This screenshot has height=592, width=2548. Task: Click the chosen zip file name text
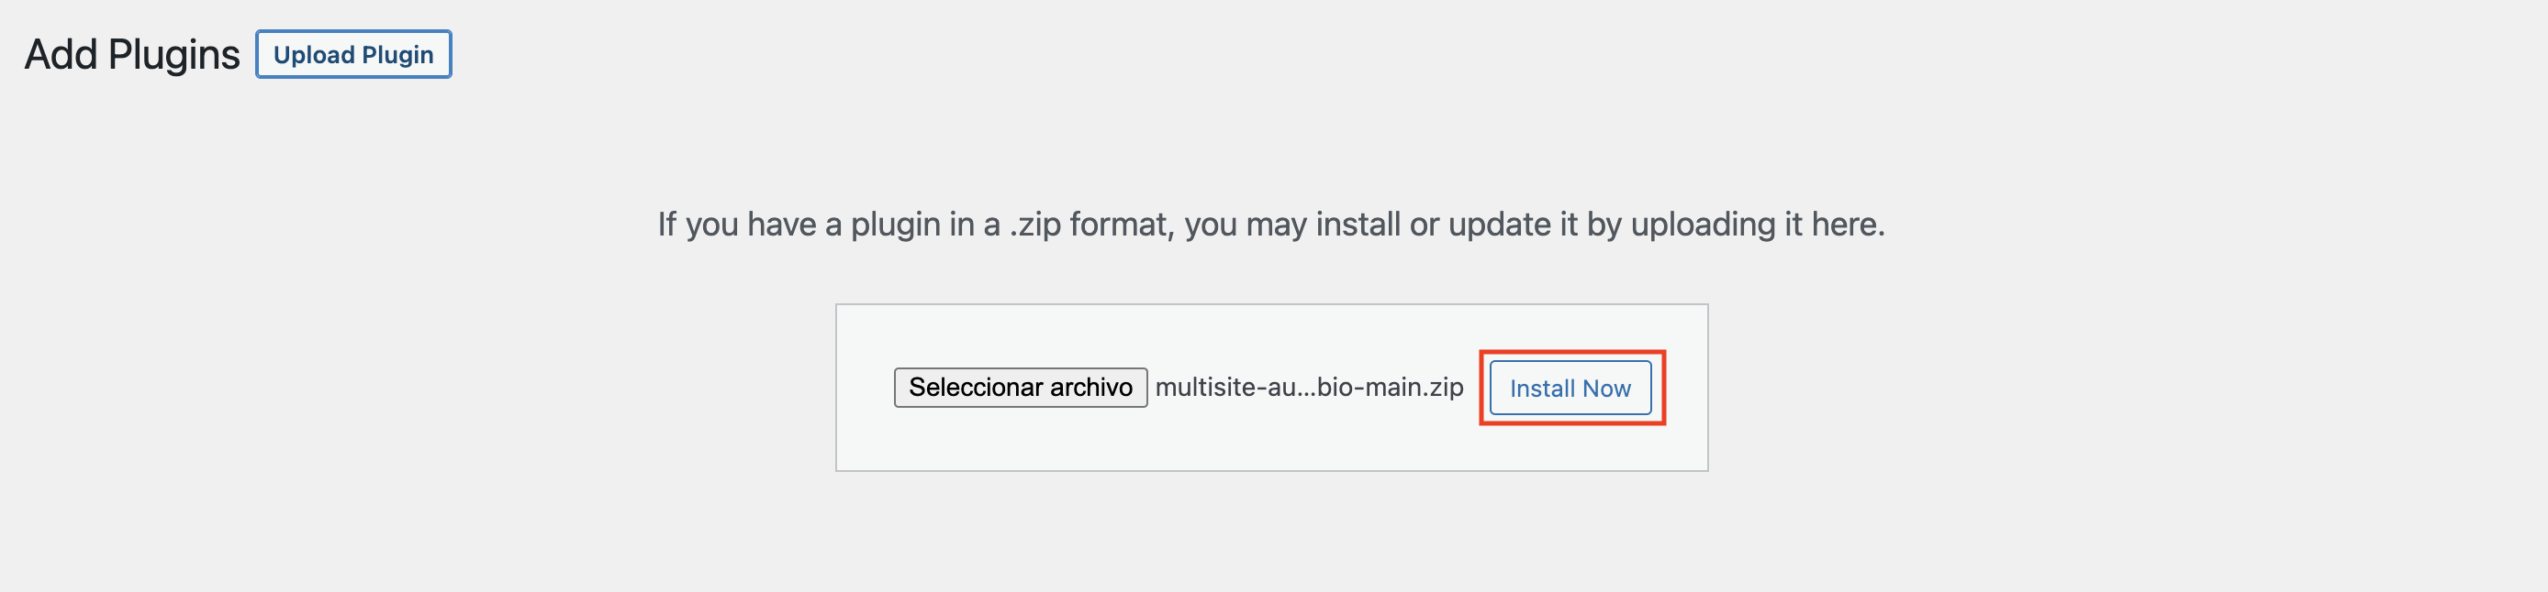tap(1309, 388)
